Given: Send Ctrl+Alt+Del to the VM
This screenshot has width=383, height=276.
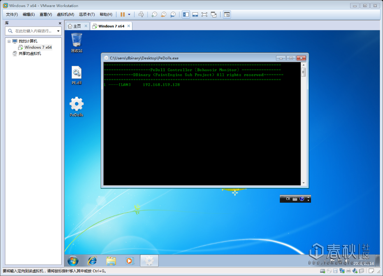Looking at the screenshot, I should [x=141, y=14].
